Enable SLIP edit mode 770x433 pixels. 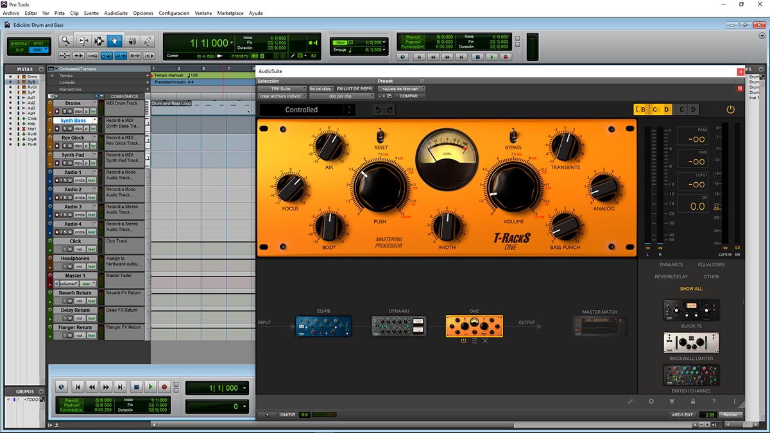(x=20, y=49)
